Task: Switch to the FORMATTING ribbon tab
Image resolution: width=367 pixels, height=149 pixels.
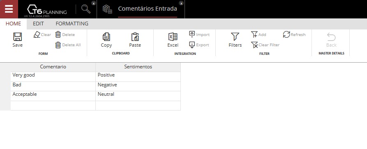Action: point(72,24)
